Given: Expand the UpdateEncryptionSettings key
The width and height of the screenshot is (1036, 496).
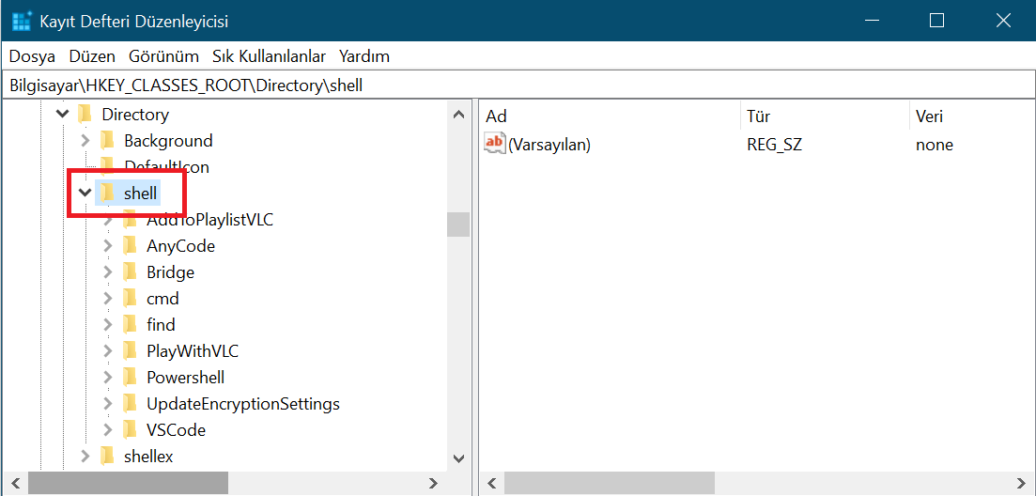Looking at the screenshot, I should pos(108,404).
